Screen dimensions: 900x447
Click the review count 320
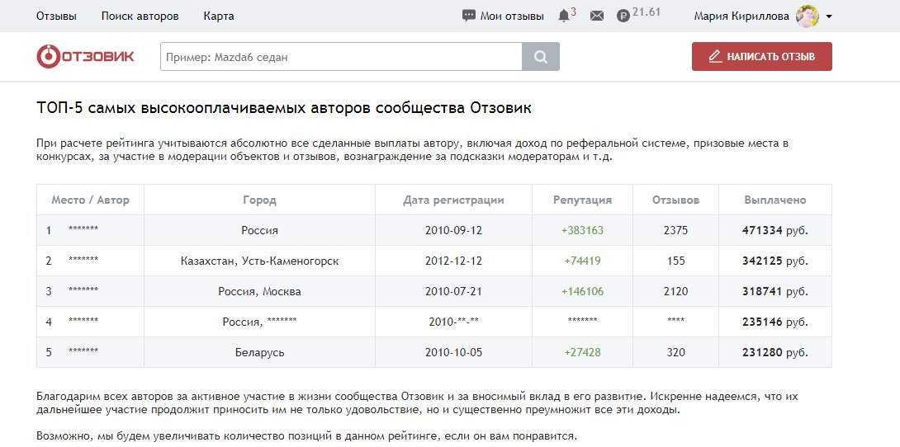(675, 352)
